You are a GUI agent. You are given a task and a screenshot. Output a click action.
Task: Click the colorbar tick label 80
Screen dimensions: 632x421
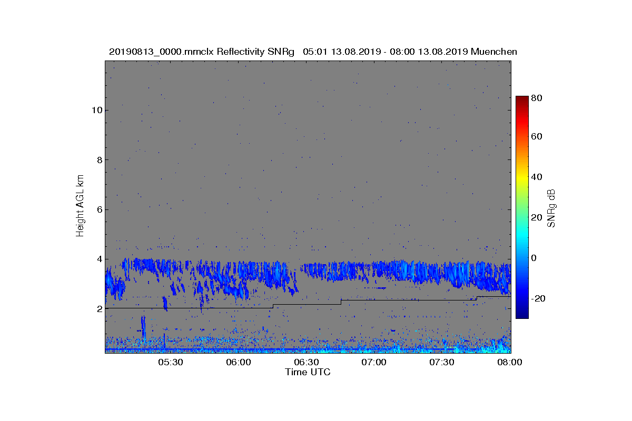537,98
